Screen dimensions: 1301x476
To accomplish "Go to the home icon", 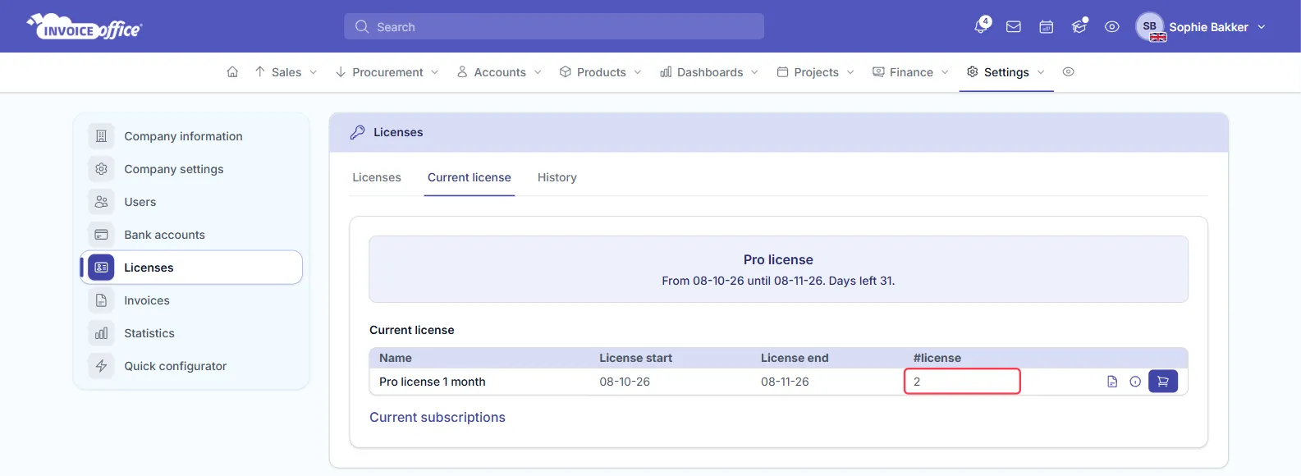I will [x=232, y=72].
